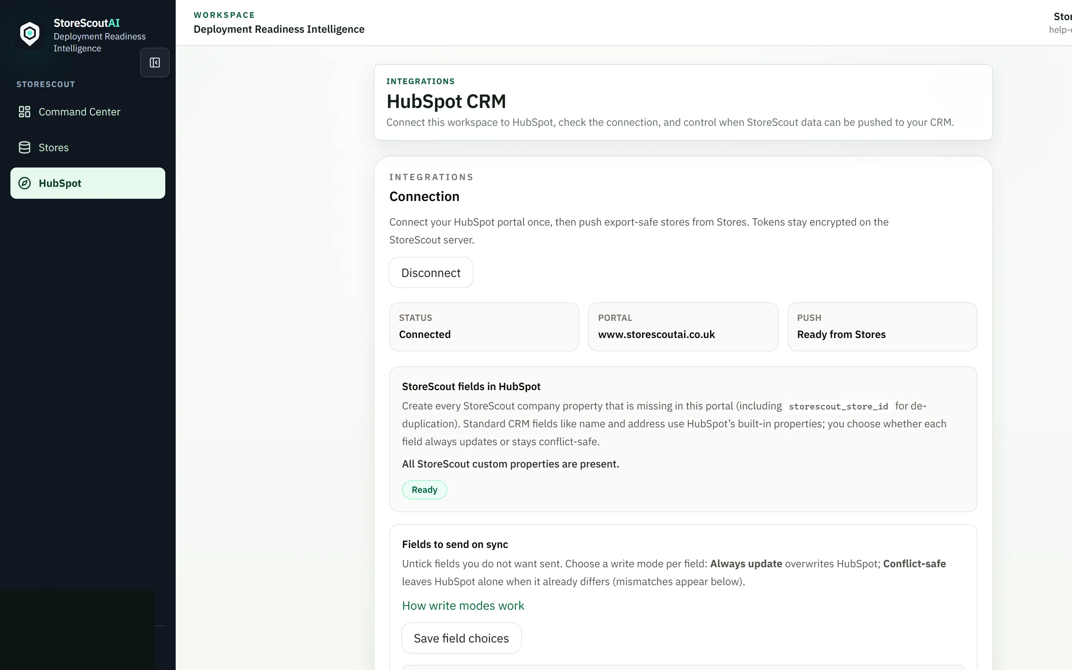Click the STATUS Connected card

click(x=484, y=327)
